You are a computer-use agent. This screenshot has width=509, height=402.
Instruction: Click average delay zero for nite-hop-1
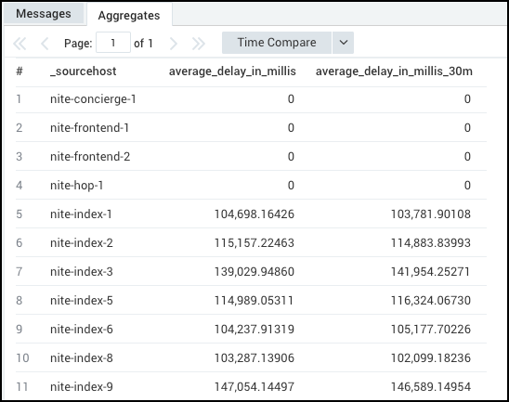[291, 186]
